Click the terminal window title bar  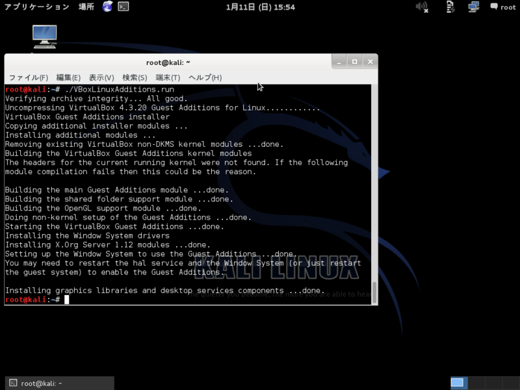point(168,62)
